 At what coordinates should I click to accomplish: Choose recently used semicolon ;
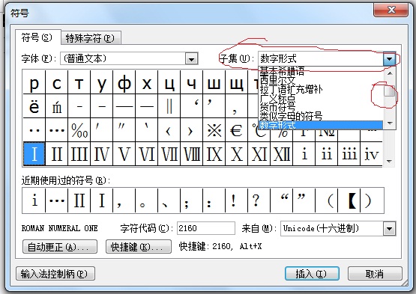pyautogui.click(x=192, y=200)
